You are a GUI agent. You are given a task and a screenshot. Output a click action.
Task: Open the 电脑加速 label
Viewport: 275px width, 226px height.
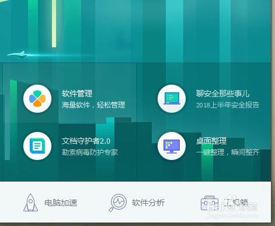coord(61,203)
